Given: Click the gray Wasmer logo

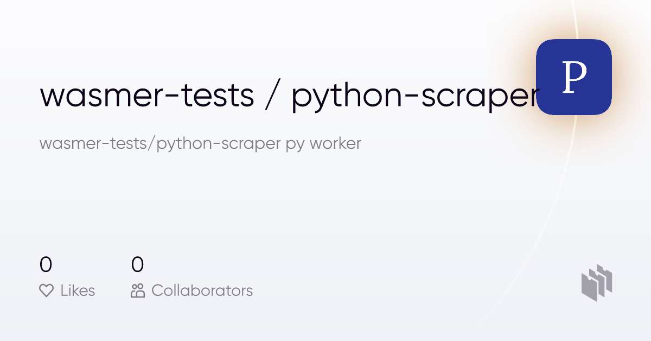Looking at the screenshot, I should 597,282.
